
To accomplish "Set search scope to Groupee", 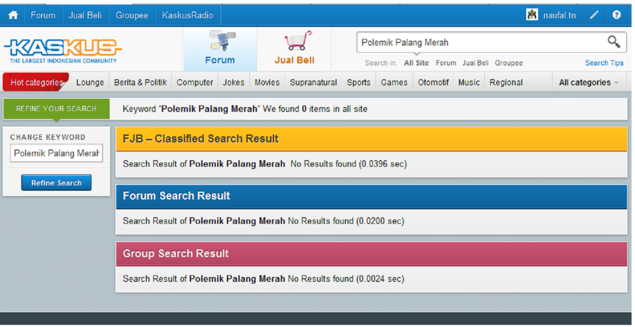I will 508,63.
